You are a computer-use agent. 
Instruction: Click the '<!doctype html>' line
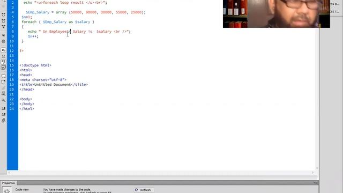[x=35, y=65]
